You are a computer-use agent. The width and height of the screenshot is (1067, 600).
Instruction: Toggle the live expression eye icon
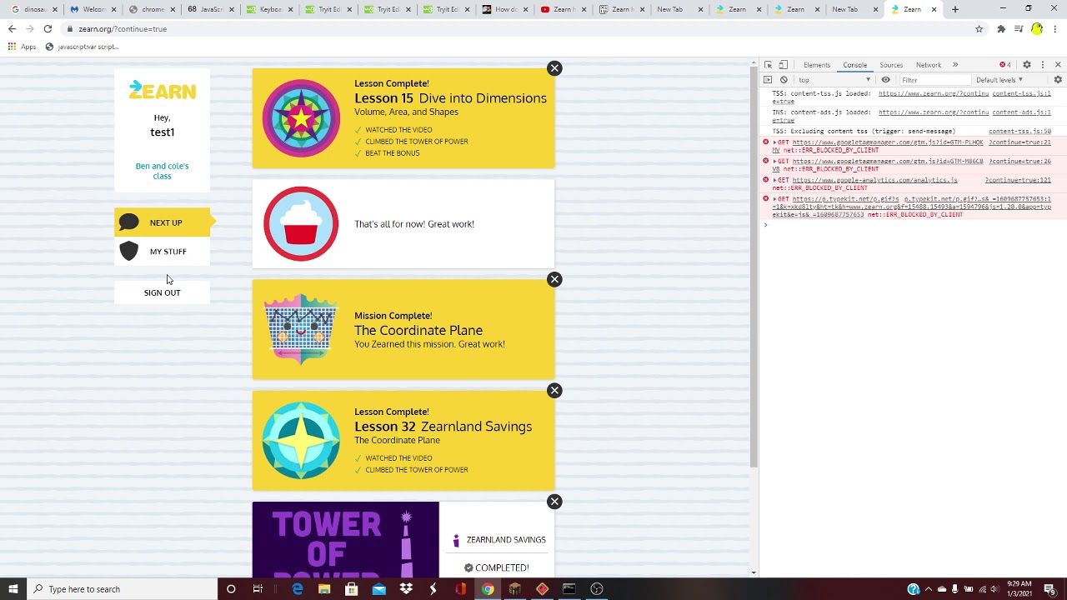click(x=885, y=80)
